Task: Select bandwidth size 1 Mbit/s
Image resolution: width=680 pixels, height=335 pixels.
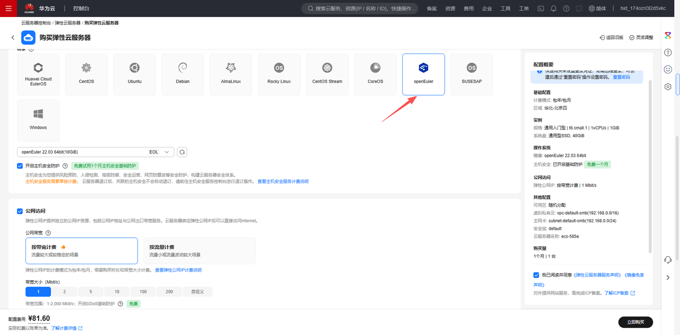Action: coord(38,291)
